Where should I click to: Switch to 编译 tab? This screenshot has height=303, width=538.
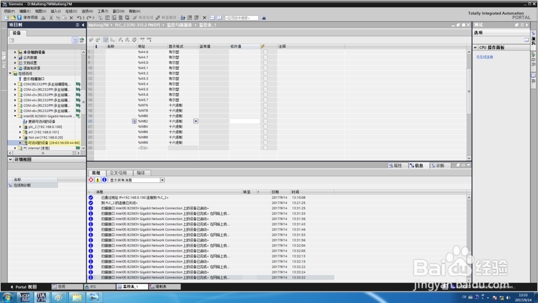[141, 173]
